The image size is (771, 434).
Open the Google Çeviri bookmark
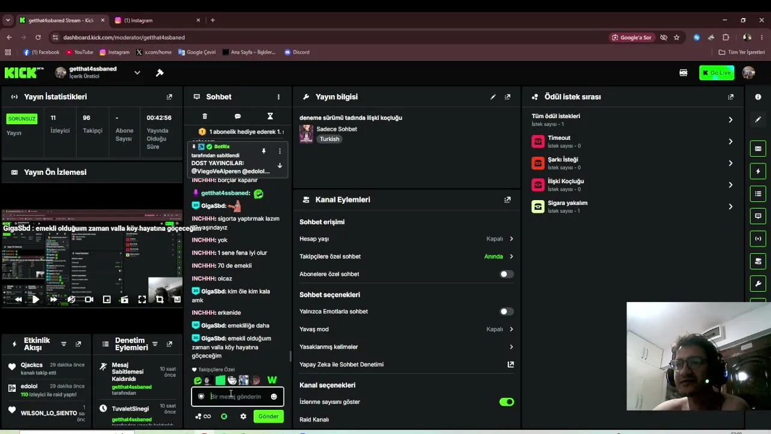(x=196, y=52)
